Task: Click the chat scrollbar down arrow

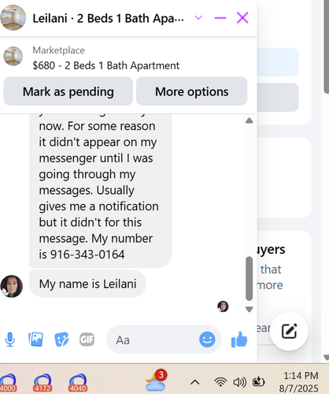Action: pyautogui.click(x=250, y=309)
